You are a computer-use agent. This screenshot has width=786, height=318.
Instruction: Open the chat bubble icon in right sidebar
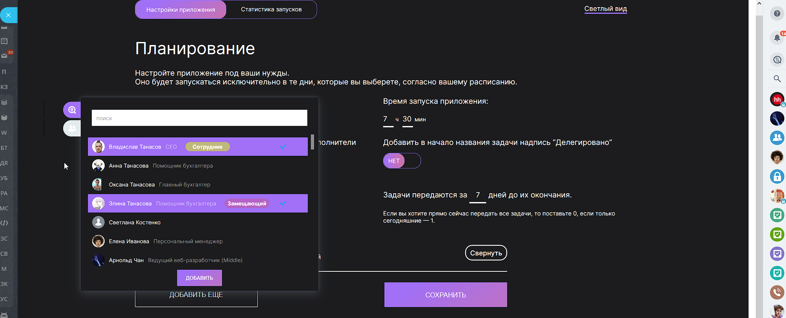pyautogui.click(x=777, y=60)
